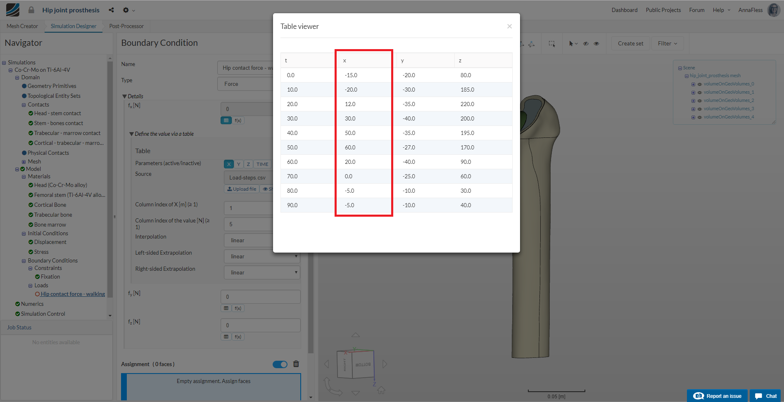The image size is (784, 402).
Task: Select 'Hip contact force - walking' load
Action: pos(73,294)
